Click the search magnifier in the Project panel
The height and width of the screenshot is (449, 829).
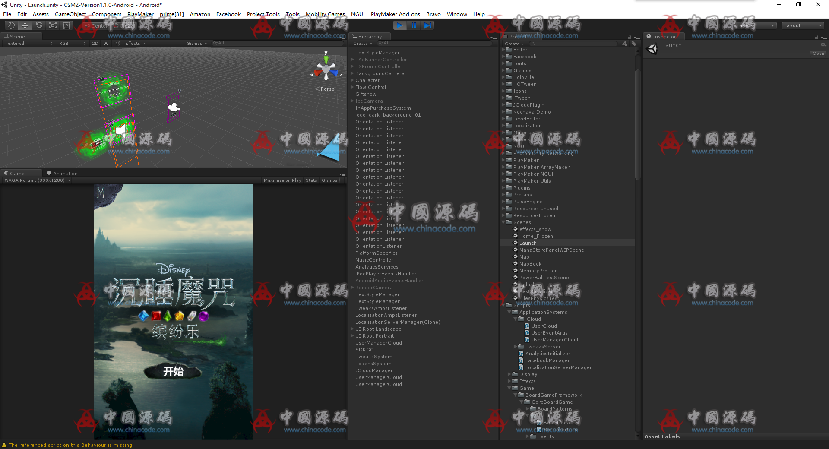tap(533, 44)
